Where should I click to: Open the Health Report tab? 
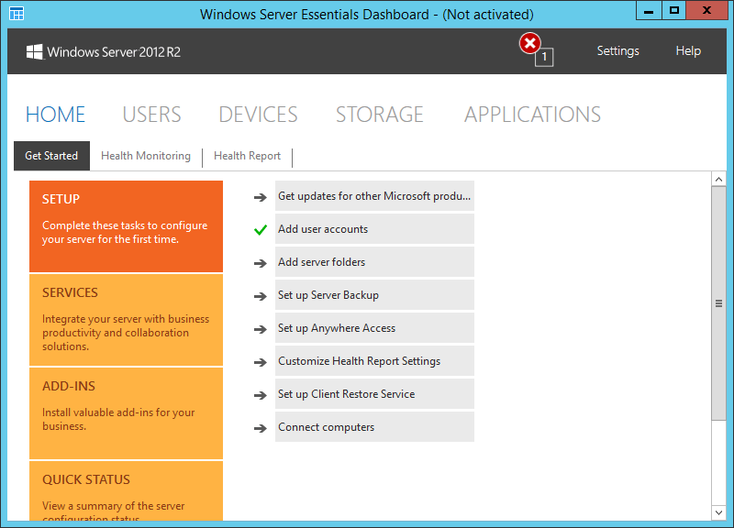click(x=247, y=156)
